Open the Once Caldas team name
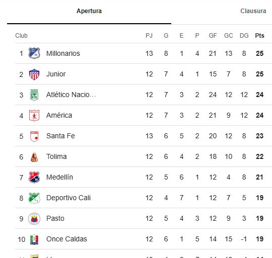The width and height of the screenshot is (272, 258). pos(66,239)
